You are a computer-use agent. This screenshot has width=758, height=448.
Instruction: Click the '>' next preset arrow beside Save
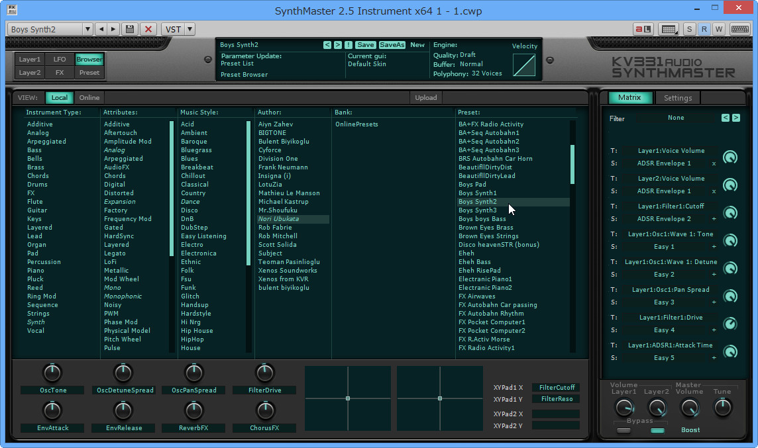point(338,45)
